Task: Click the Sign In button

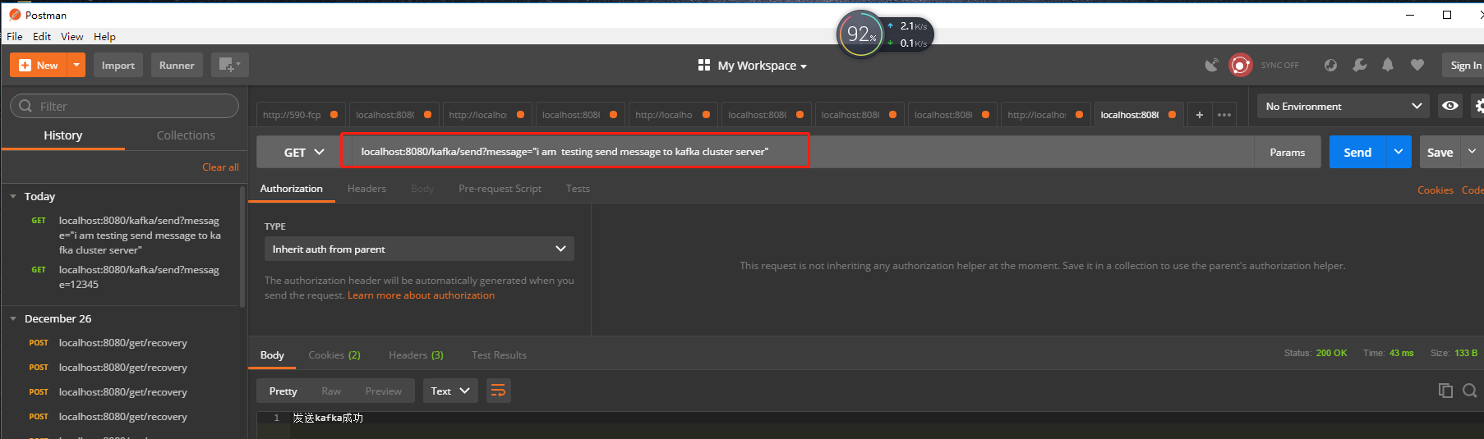Action: [x=1464, y=65]
